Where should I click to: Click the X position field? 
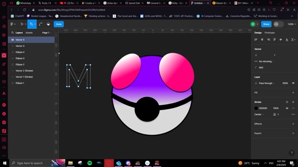pyautogui.click(x=263, y=55)
